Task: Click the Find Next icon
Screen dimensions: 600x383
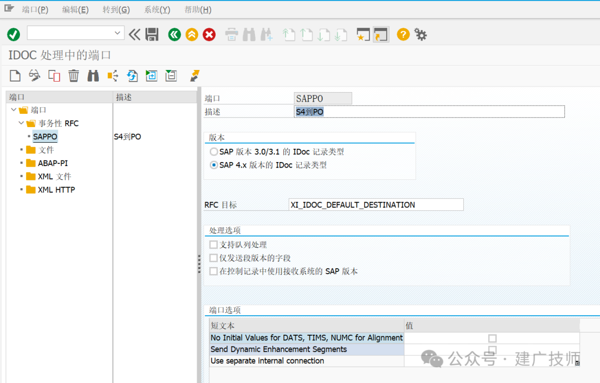Action: click(x=267, y=35)
